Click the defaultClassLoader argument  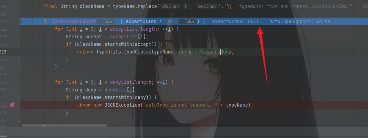tap(204, 52)
